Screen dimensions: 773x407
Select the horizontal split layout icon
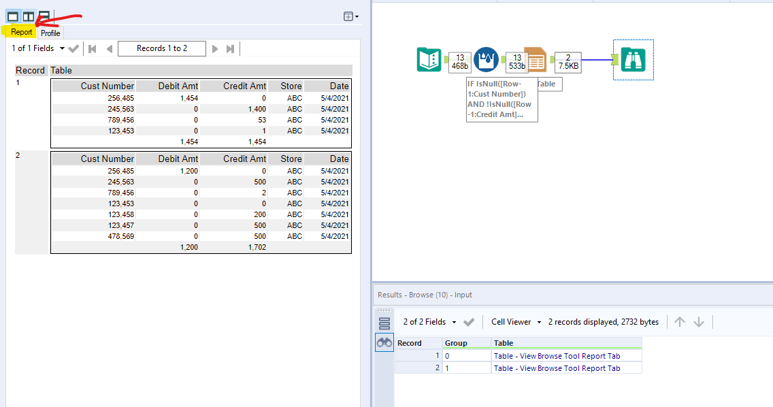tap(43, 15)
